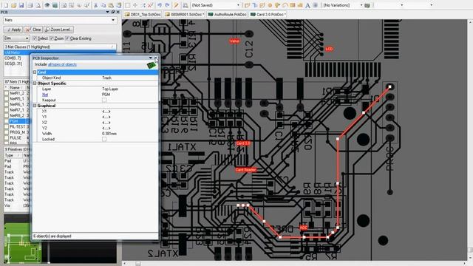Select the Interactive Routing tool icon
Screen dimensions: 473x266
tap(248, 5)
